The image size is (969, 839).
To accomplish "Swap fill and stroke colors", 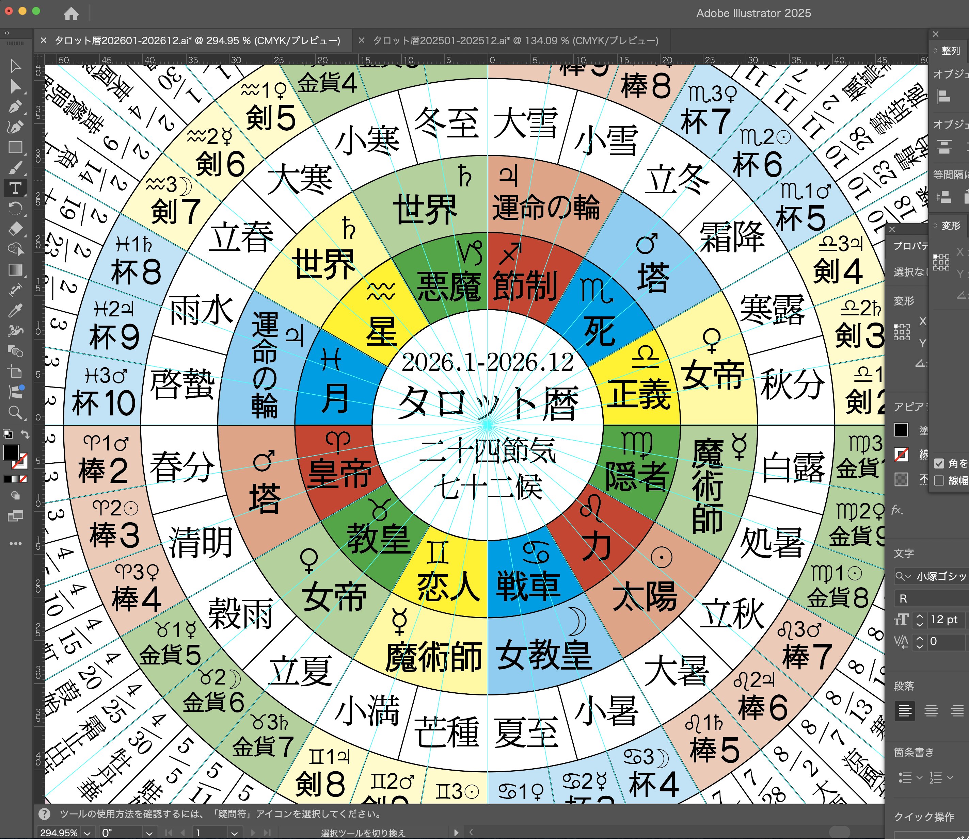I will [25, 434].
